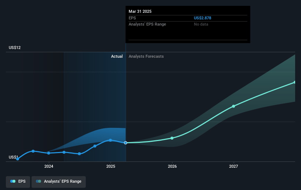This screenshot has width=301, height=190.
Task: Select the highlighted March 2025 EPS data point
Action: point(126,142)
